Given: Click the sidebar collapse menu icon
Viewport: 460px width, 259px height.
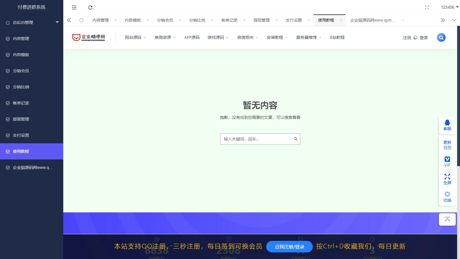Looking at the screenshot, I should (74, 7).
